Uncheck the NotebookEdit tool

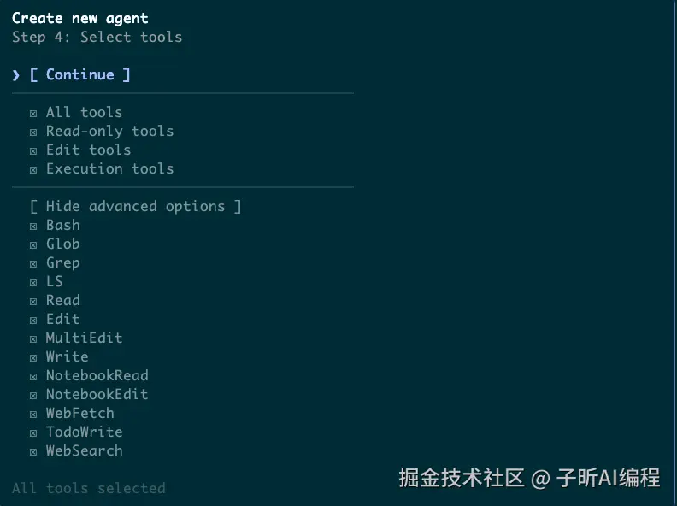point(33,395)
